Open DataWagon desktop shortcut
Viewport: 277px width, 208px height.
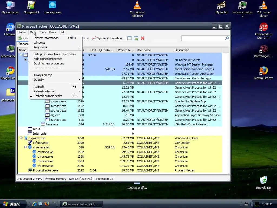[263, 51]
